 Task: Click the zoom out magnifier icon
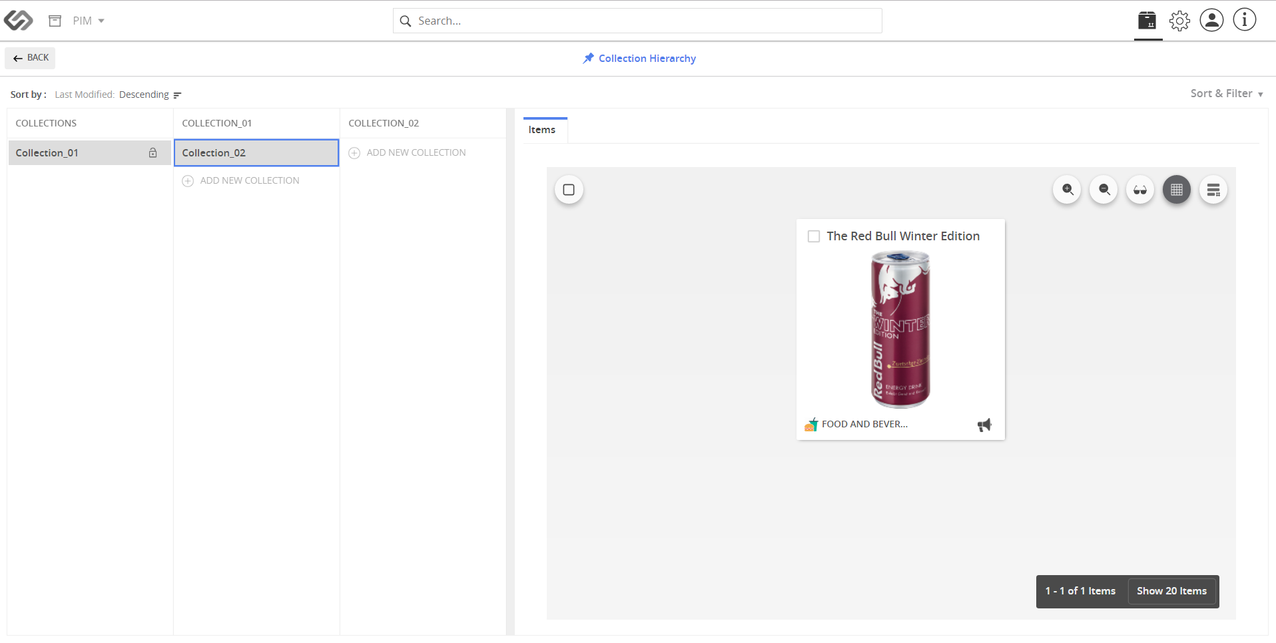coord(1104,190)
